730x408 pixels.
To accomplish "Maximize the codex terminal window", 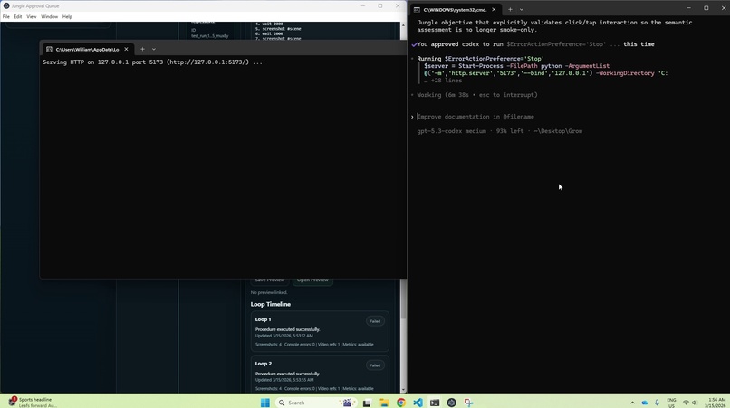I will tap(706, 8).
